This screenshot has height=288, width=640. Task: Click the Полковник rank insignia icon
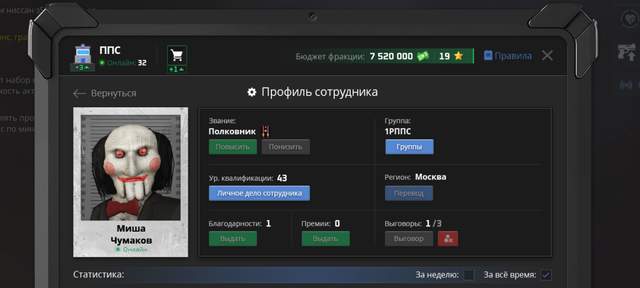(x=265, y=132)
